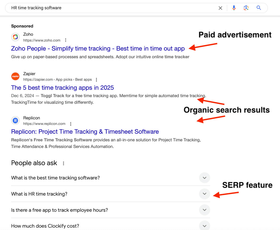Expand the "What is HR time tracking?" question
This screenshot has height=230, width=280.
[204, 194]
